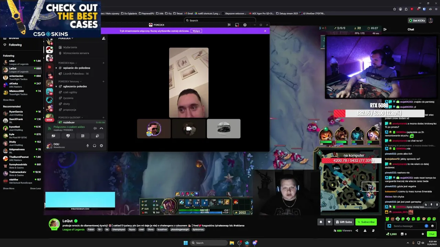Toggle Discord screen share button
440x247 pixels.
click(68, 136)
